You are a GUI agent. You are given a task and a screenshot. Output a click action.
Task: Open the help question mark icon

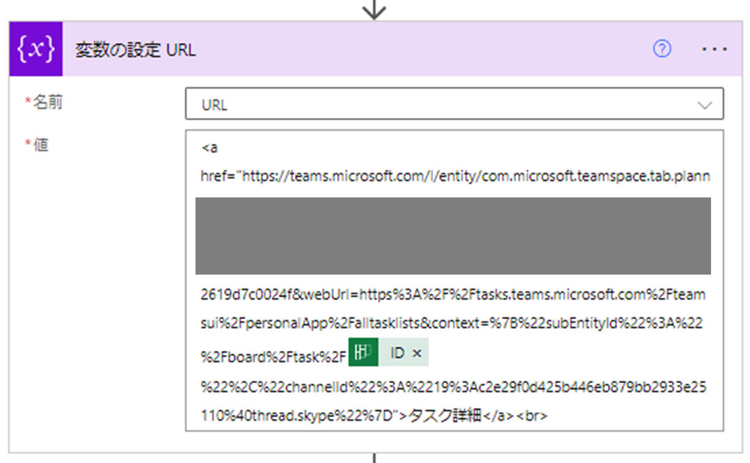coord(662,49)
